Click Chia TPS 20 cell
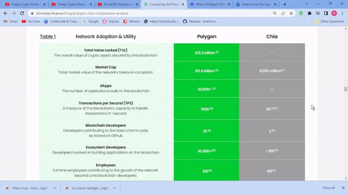 [272, 108]
